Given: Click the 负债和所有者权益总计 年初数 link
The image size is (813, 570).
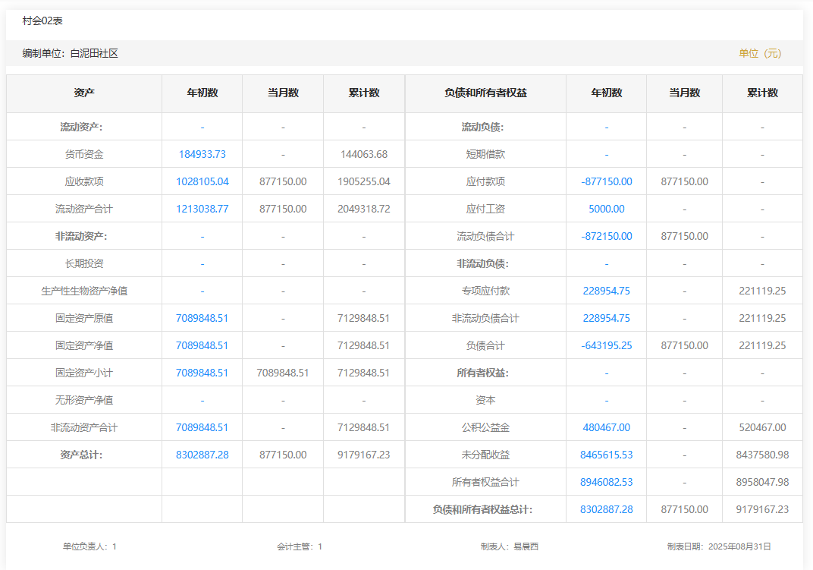Looking at the screenshot, I should click(x=606, y=509).
